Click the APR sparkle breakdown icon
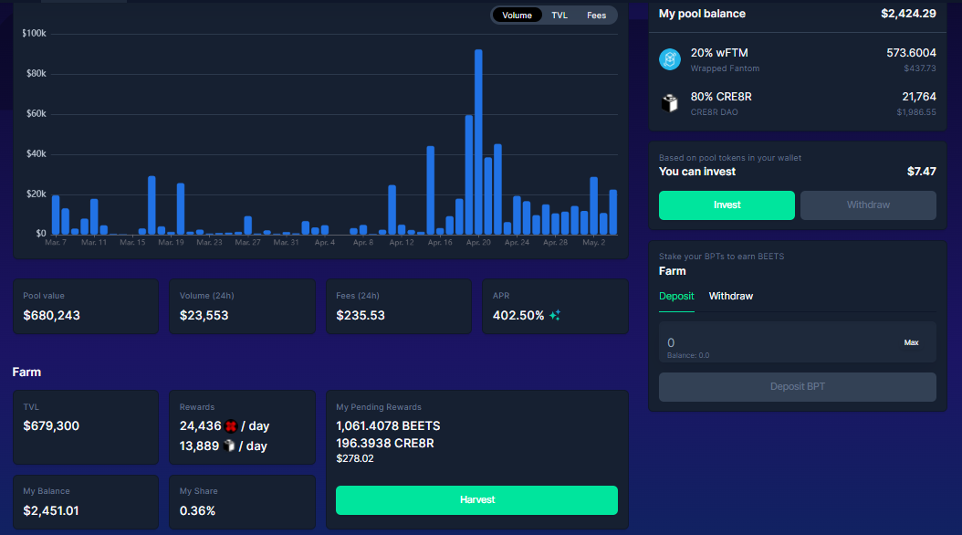Viewport: 962px width, 535px height. [555, 315]
